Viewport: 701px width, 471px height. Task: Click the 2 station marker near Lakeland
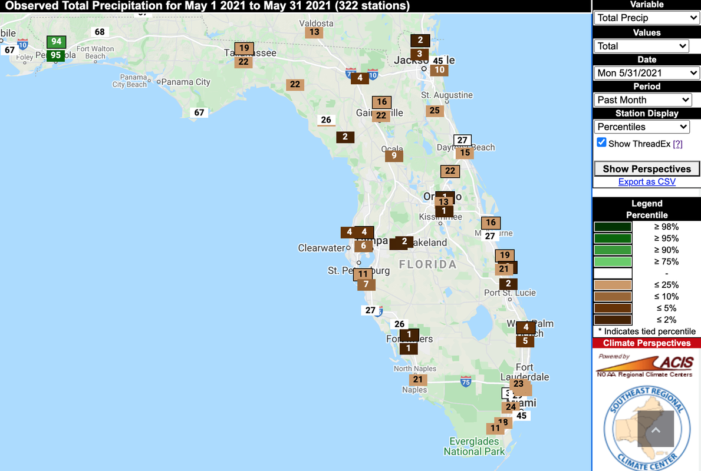click(404, 241)
